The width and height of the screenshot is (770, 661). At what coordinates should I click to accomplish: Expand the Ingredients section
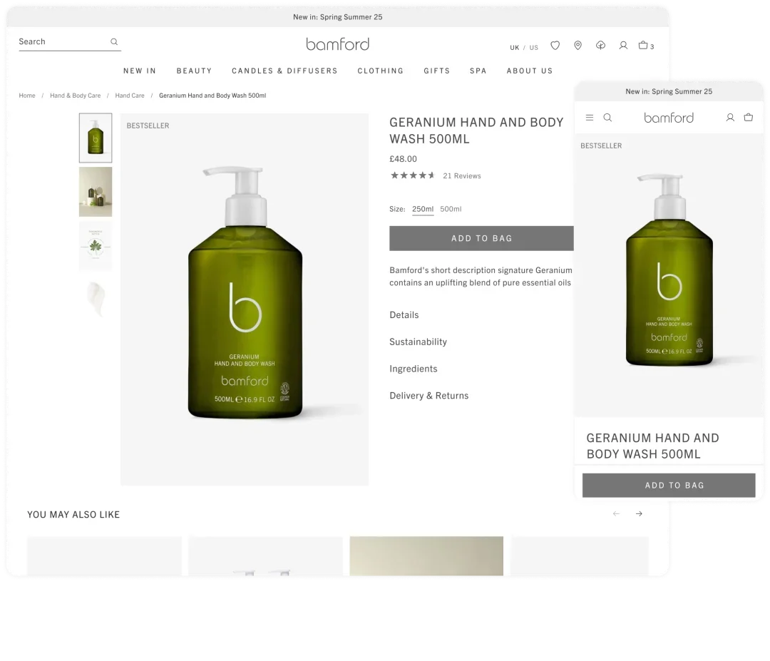pos(413,369)
